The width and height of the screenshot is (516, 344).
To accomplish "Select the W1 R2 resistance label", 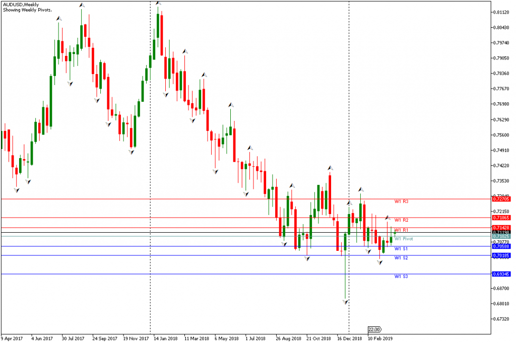I will 401,220.
